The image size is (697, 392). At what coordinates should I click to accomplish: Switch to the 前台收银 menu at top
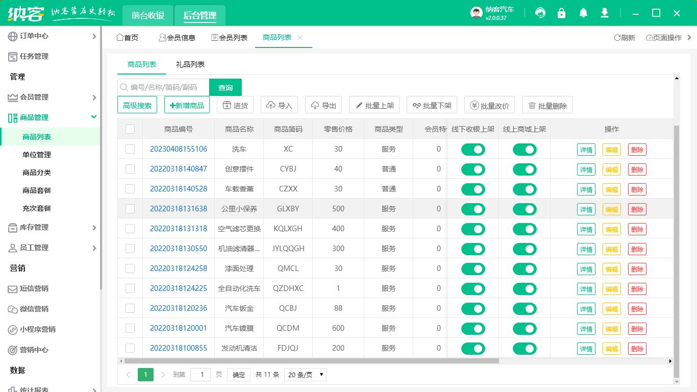pos(147,16)
